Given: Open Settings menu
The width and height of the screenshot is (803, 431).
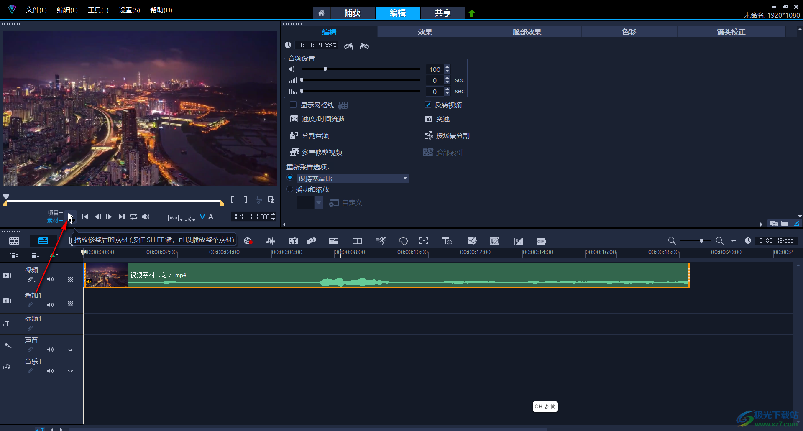Looking at the screenshot, I should coord(129,10).
